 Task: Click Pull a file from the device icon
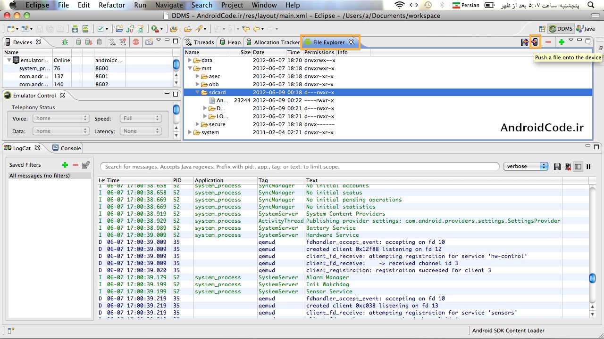(x=524, y=42)
